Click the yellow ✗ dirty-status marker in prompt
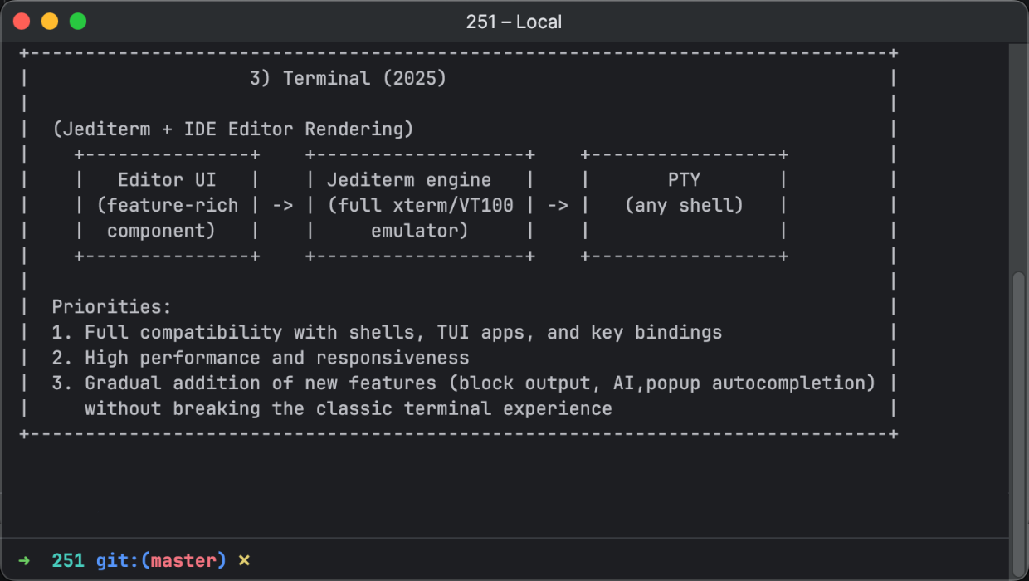 click(x=244, y=561)
